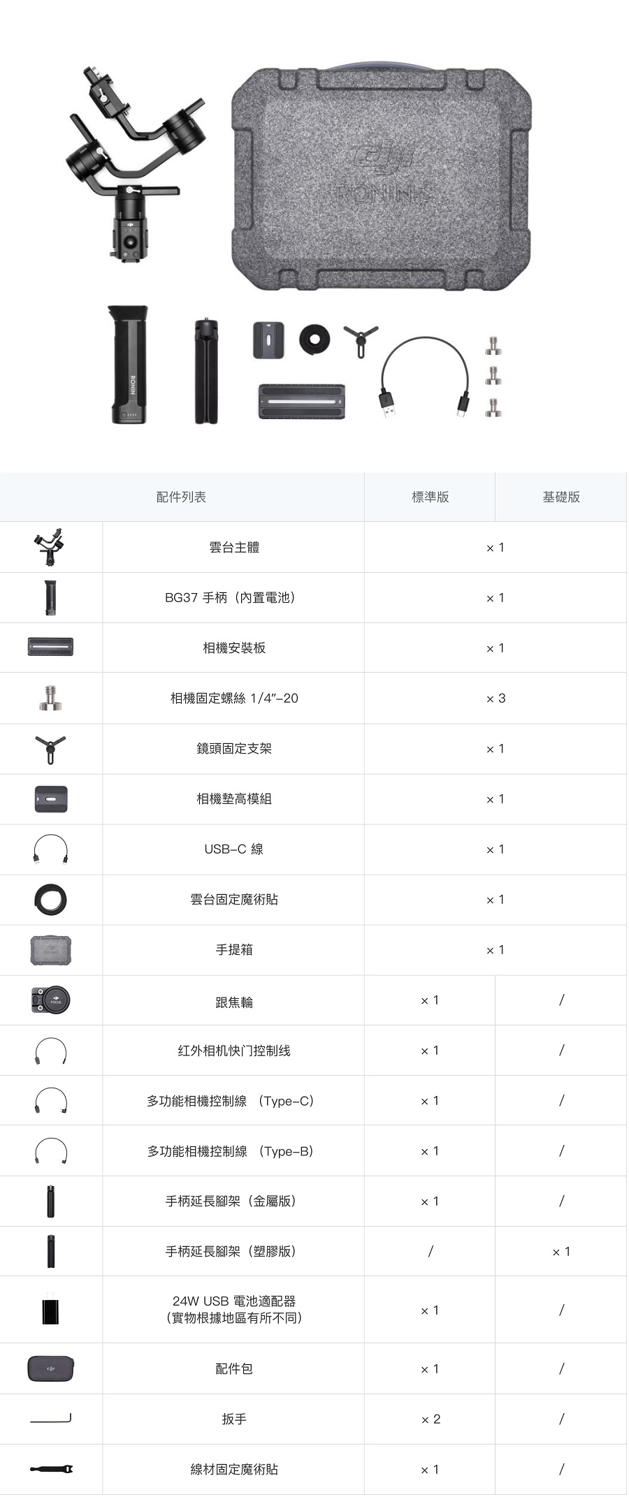Select the carrying case icon in table
The height and width of the screenshot is (1506, 629).
click(x=51, y=951)
